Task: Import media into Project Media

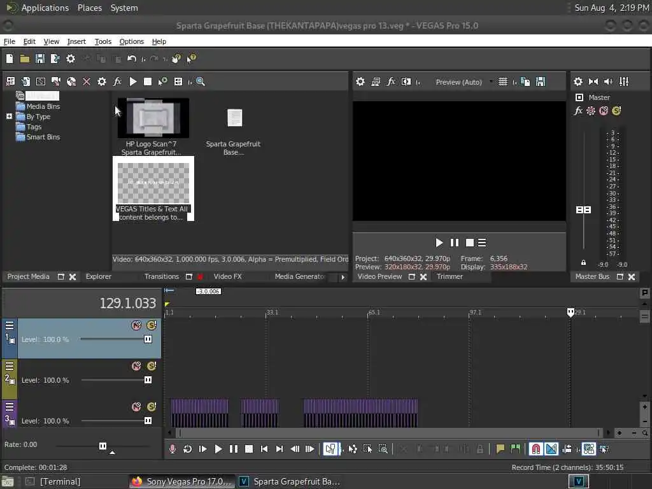Action: click(25, 81)
